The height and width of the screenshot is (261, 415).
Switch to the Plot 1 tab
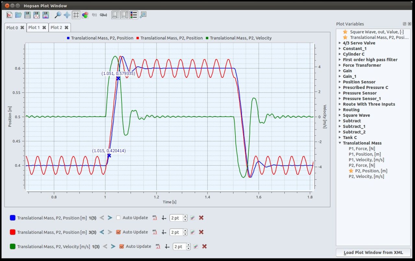point(35,28)
